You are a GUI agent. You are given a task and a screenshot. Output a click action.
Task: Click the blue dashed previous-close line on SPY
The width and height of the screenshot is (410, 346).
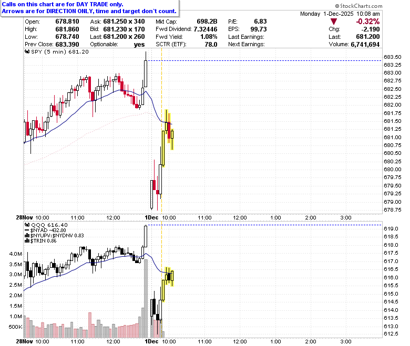pyautogui.click(x=264, y=61)
